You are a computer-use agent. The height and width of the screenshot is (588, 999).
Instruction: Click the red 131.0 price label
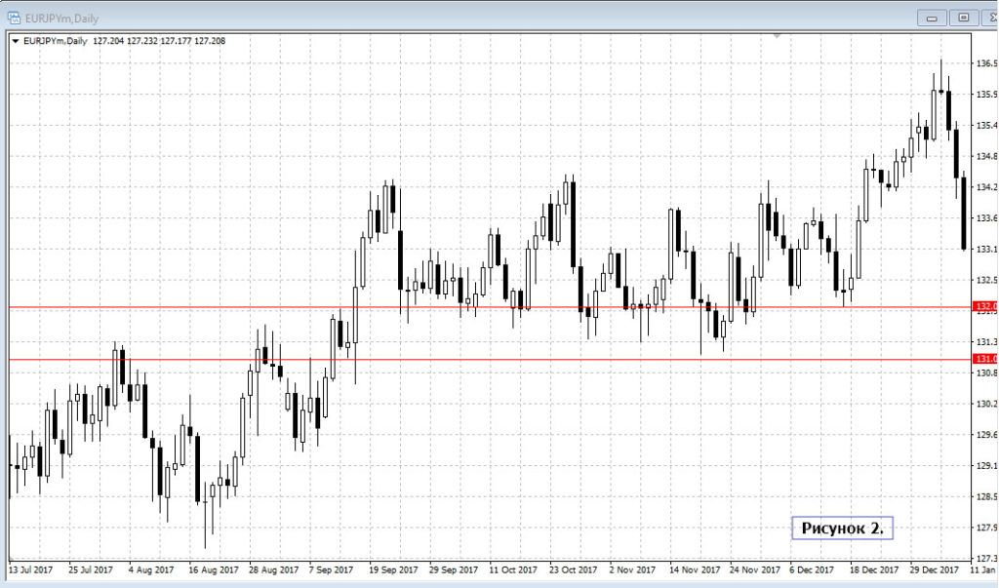coord(983,359)
